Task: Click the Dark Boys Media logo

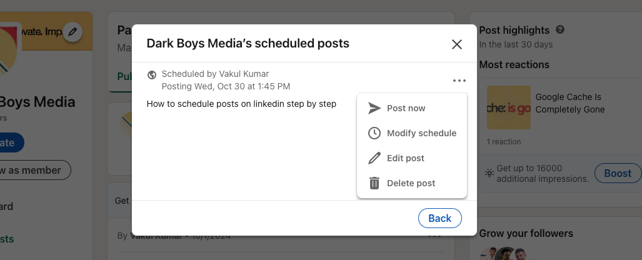Action: [9, 51]
